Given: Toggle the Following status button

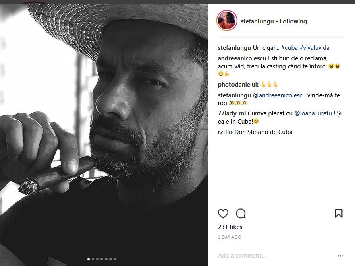Looking at the screenshot, I should pos(293,21).
